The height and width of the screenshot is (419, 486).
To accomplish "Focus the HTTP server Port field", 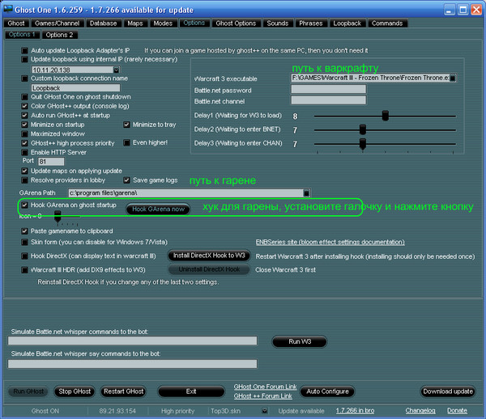I will [x=51, y=162].
